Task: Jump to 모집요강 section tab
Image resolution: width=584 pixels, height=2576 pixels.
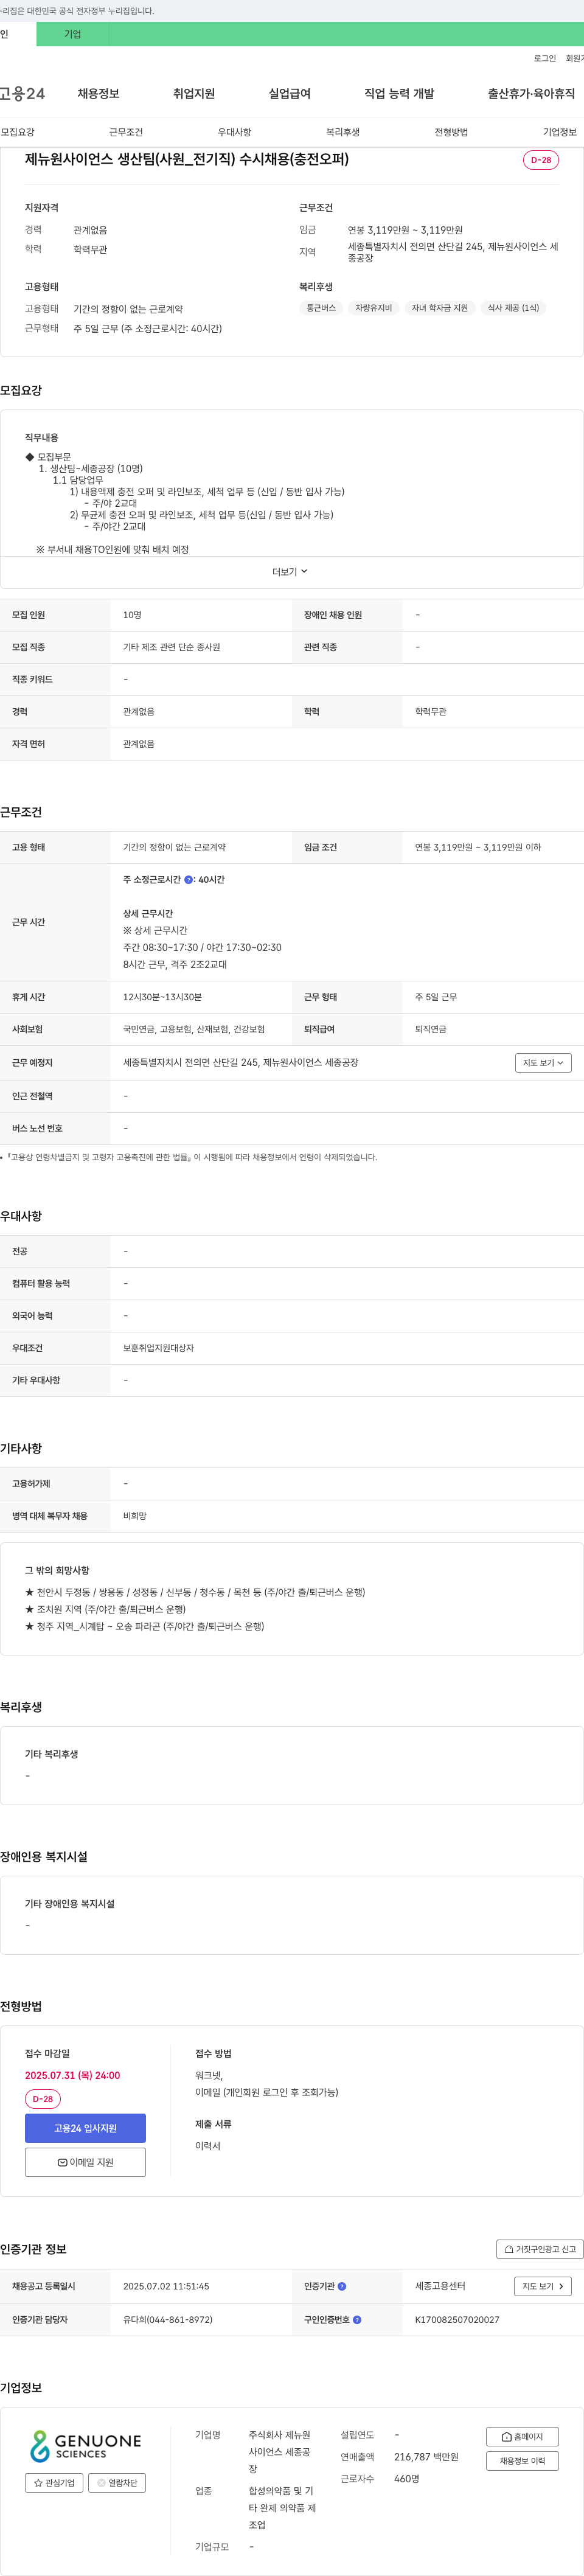Action: (x=18, y=132)
